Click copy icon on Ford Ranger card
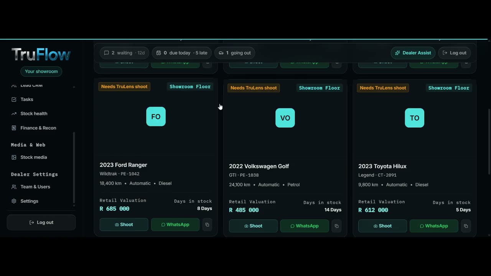This screenshot has height=276, width=491. click(x=207, y=225)
